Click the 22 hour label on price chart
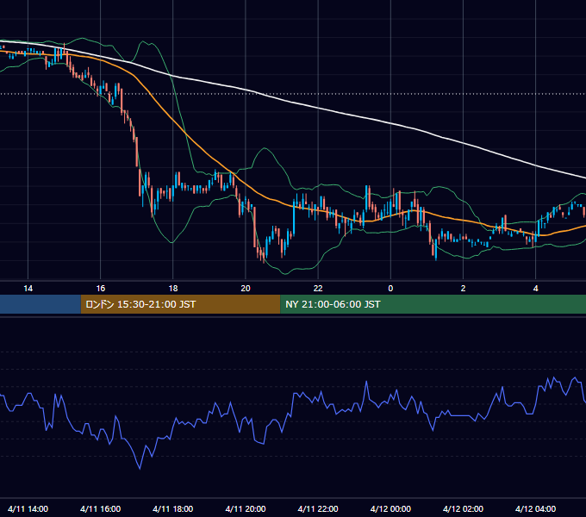 coord(318,289)
